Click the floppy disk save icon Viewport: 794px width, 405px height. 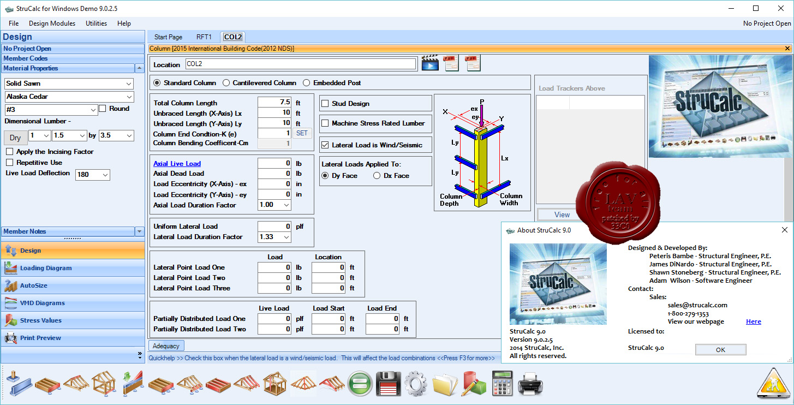click(x=388, y=384)
